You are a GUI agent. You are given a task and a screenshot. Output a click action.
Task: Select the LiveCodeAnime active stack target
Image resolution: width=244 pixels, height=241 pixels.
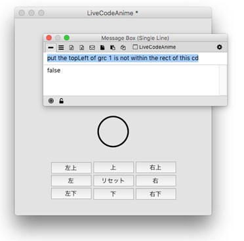pos(154,47)
